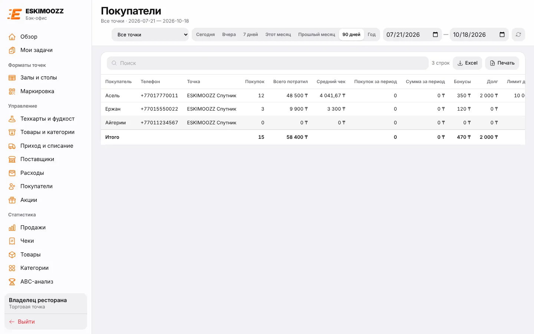Click the Акции gift icon
Screen dimensions: 534x334
coord(12,200)
